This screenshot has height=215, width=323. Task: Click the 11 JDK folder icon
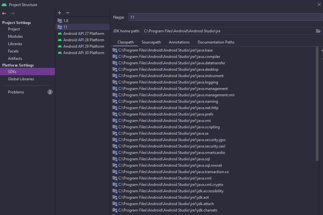[60, 27]
